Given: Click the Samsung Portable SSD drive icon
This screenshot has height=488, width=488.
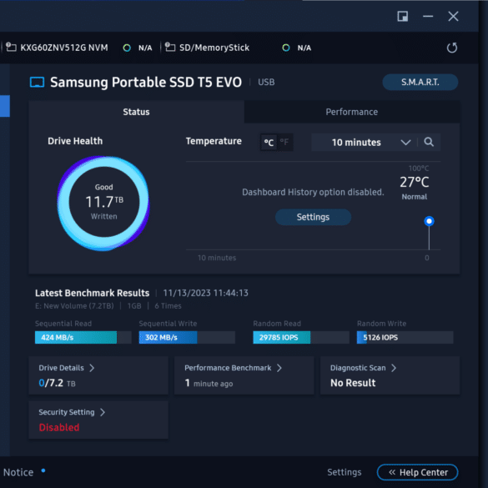Looking at the screenshot, I should [x=37, y=82].
